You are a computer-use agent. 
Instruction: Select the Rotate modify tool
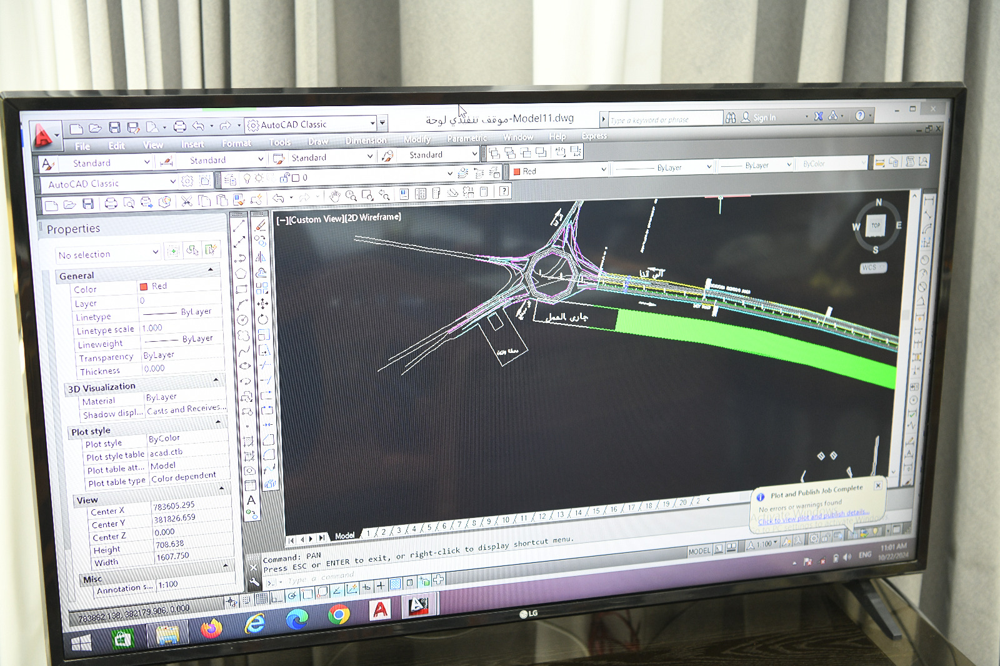click(263, 319)
